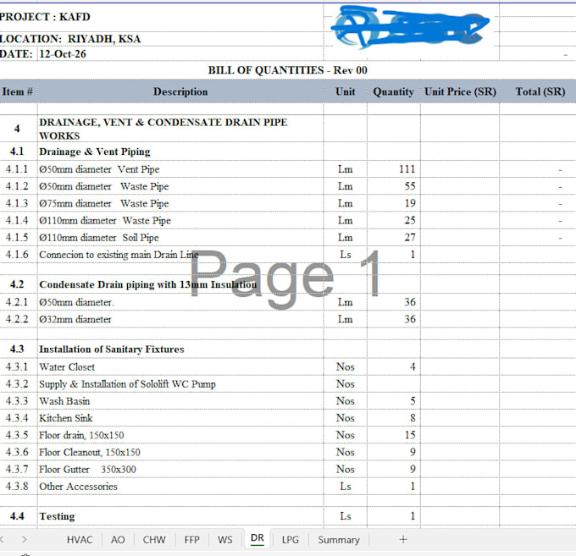Select item number 4.1.6 cell
Image resolution: width=576 pixels, height=556 pixels.
point(19,255)
